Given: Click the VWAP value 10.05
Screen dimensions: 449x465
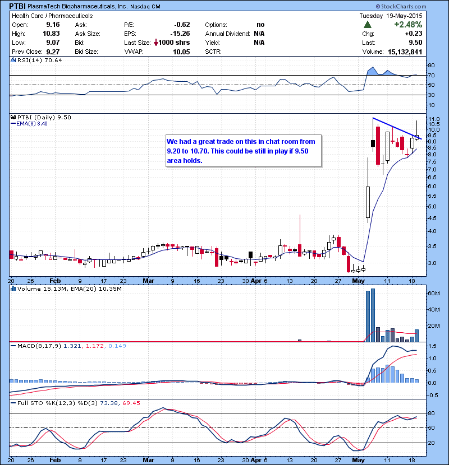Looking at the screenshot, I should 181,52.
